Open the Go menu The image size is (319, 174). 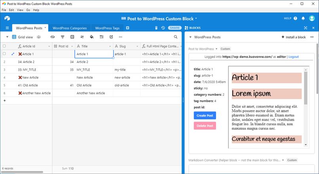coord(28,10)
